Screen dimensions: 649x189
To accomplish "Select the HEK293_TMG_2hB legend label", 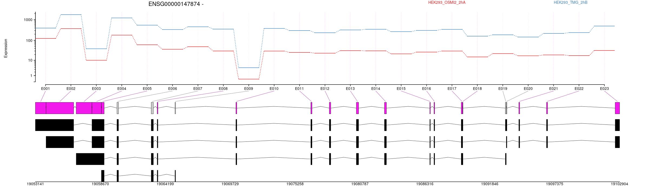I will (571, 2).
